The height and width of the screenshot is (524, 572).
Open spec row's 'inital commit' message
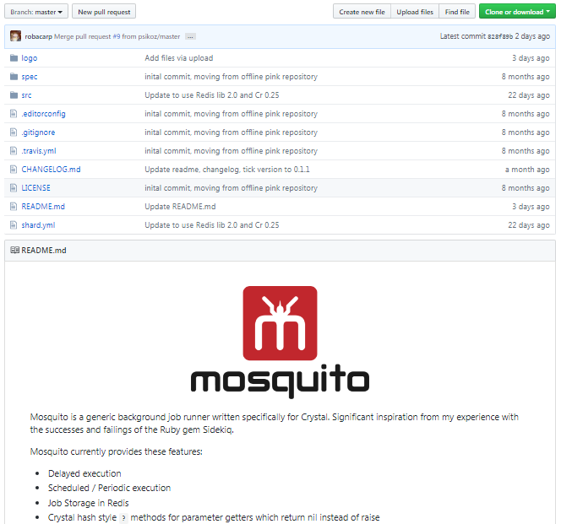(231, 77)
